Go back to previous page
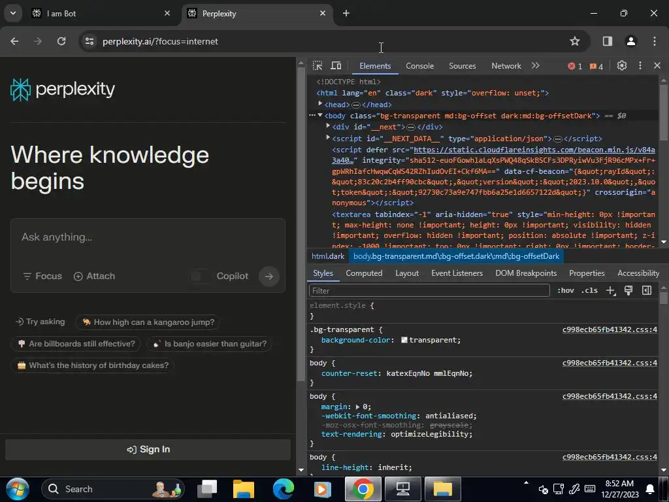669x502 pixels. click(14, 41)
